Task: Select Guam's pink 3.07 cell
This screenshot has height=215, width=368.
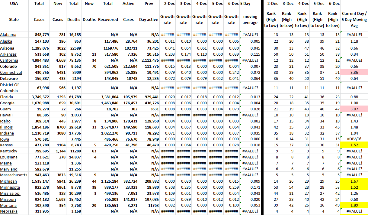Action: pyautogui.click(x=354, y=109)
